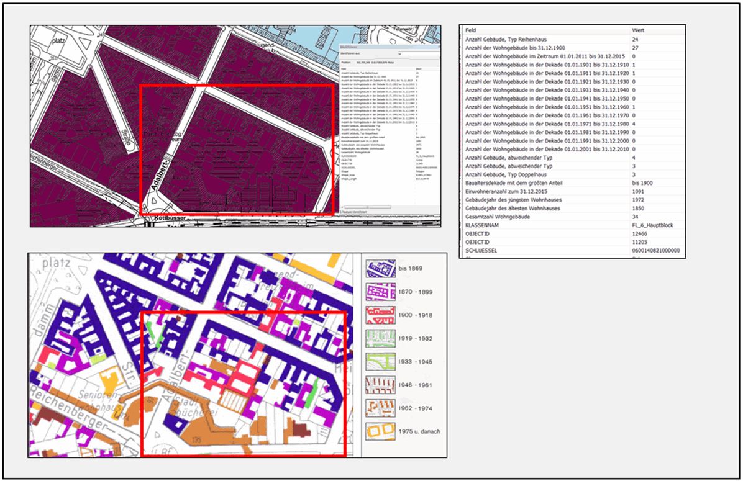Select the value '1972'

click(x=638, y=200)
